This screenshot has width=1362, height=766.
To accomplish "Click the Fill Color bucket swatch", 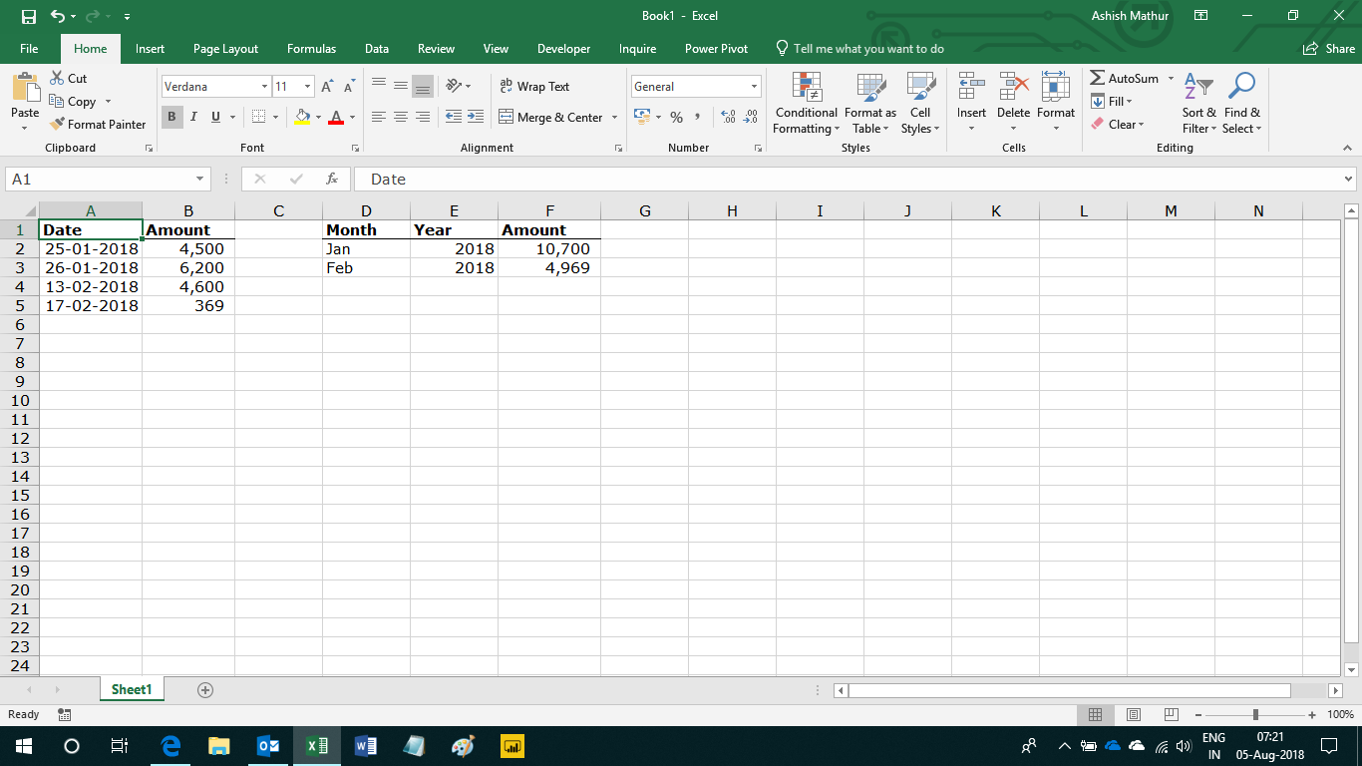I will click(x=303, y=117).
